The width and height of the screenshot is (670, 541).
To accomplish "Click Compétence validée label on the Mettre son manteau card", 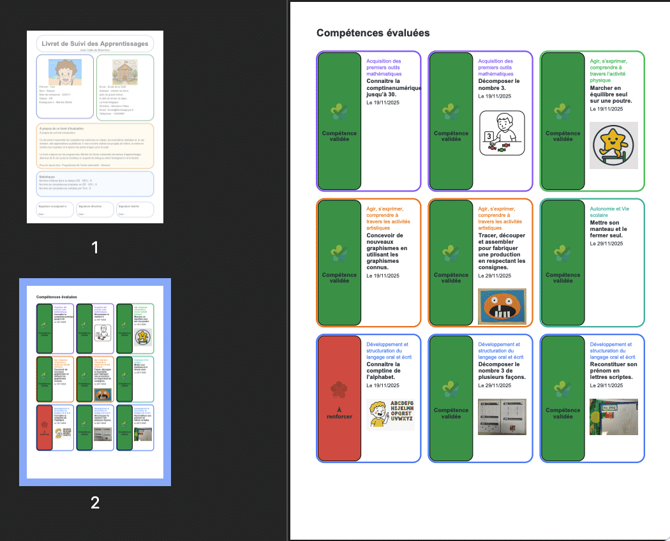I will tap(563, 278).
